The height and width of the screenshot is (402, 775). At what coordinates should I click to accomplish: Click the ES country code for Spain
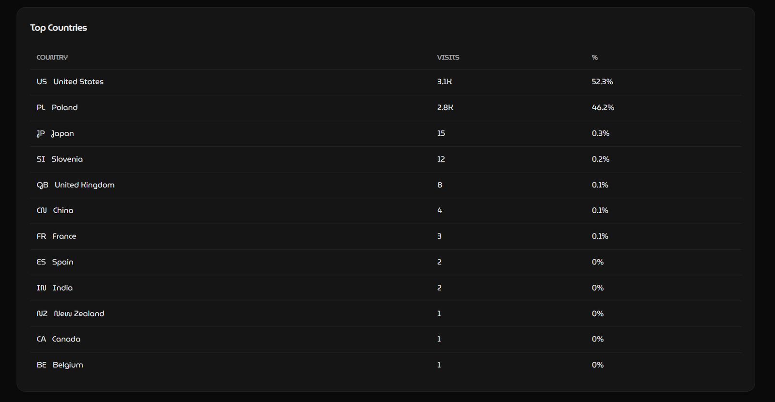pyautogui.click(x=41, y=262)
